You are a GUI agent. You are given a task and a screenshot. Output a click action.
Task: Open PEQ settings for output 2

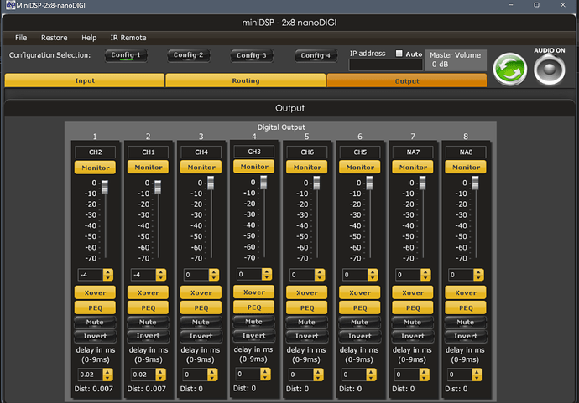(148, 307)
